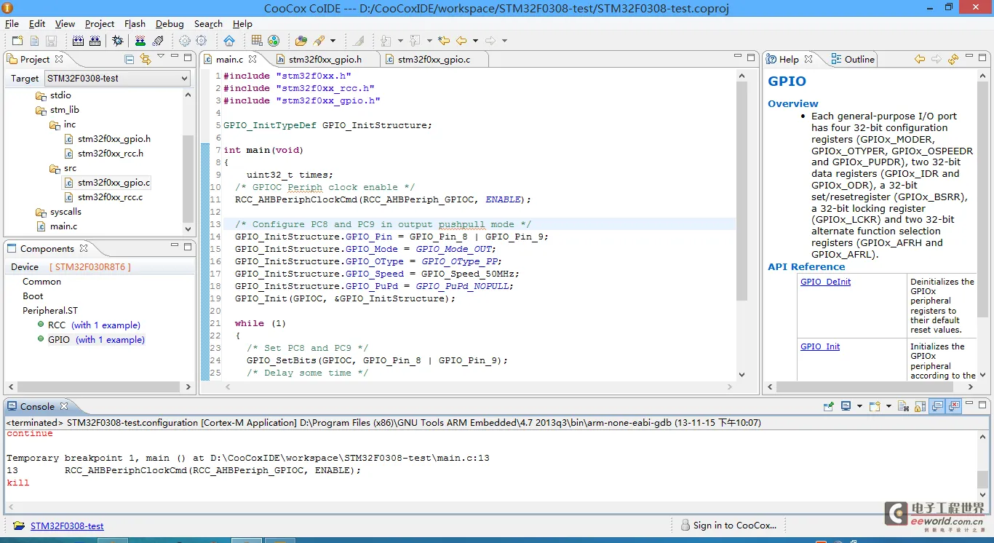Open the Next Annotation dropdown arrow

tap(400, 41)
